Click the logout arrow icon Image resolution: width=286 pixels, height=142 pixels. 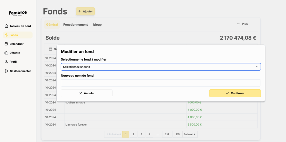(6, 71)
